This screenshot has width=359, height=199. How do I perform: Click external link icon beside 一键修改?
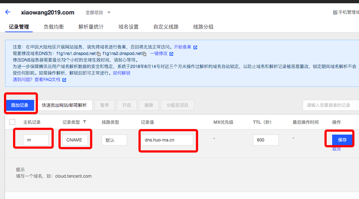171,54
